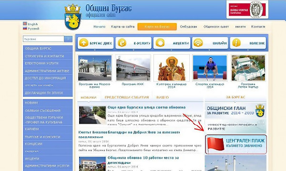286x171 pixels.
Task: Click the arrow-up icon in БУРГАС ДНЕС
Action: [x=84, y=43]
